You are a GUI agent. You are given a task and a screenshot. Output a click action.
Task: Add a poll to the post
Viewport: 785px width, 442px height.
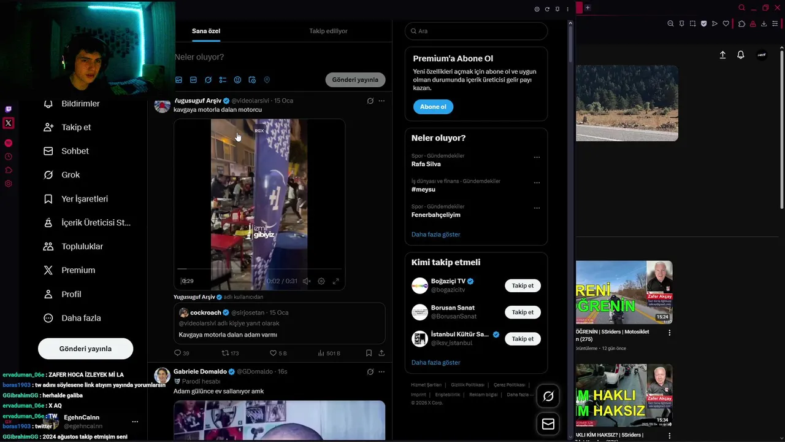[223, 80]
